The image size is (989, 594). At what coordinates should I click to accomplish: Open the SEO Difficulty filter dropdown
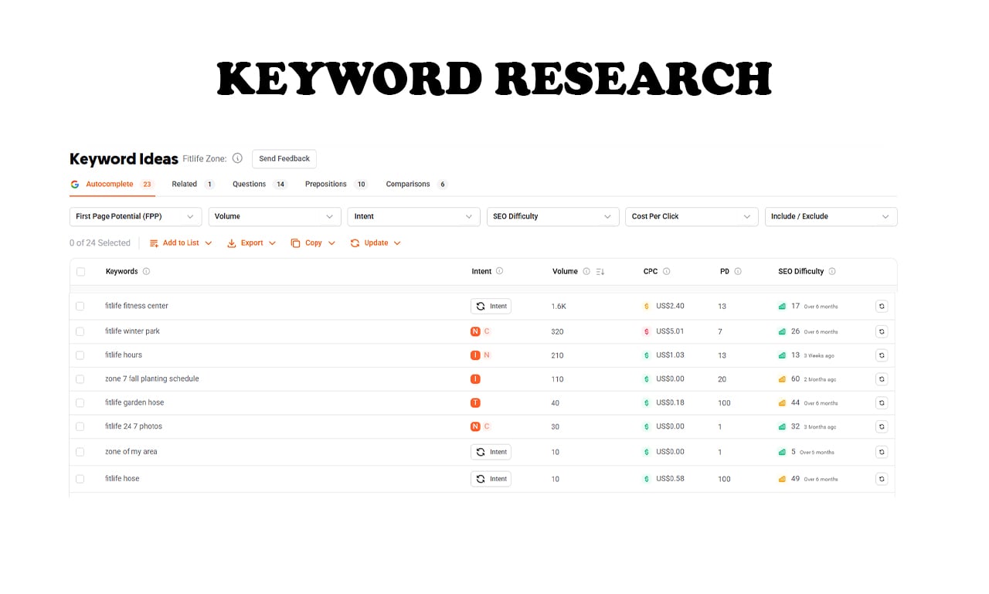click(552, 217)
